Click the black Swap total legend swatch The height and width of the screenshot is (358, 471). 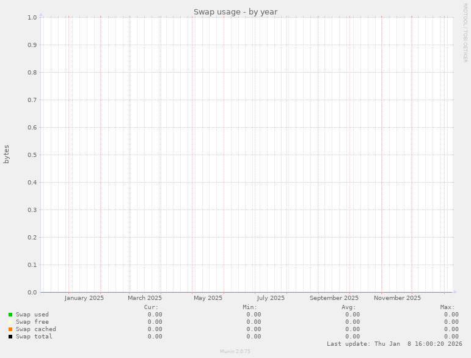(10, 337)
